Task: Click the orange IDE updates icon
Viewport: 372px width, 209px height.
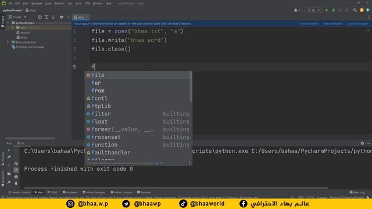Action: pyautogui.click(x=362, y=10)
